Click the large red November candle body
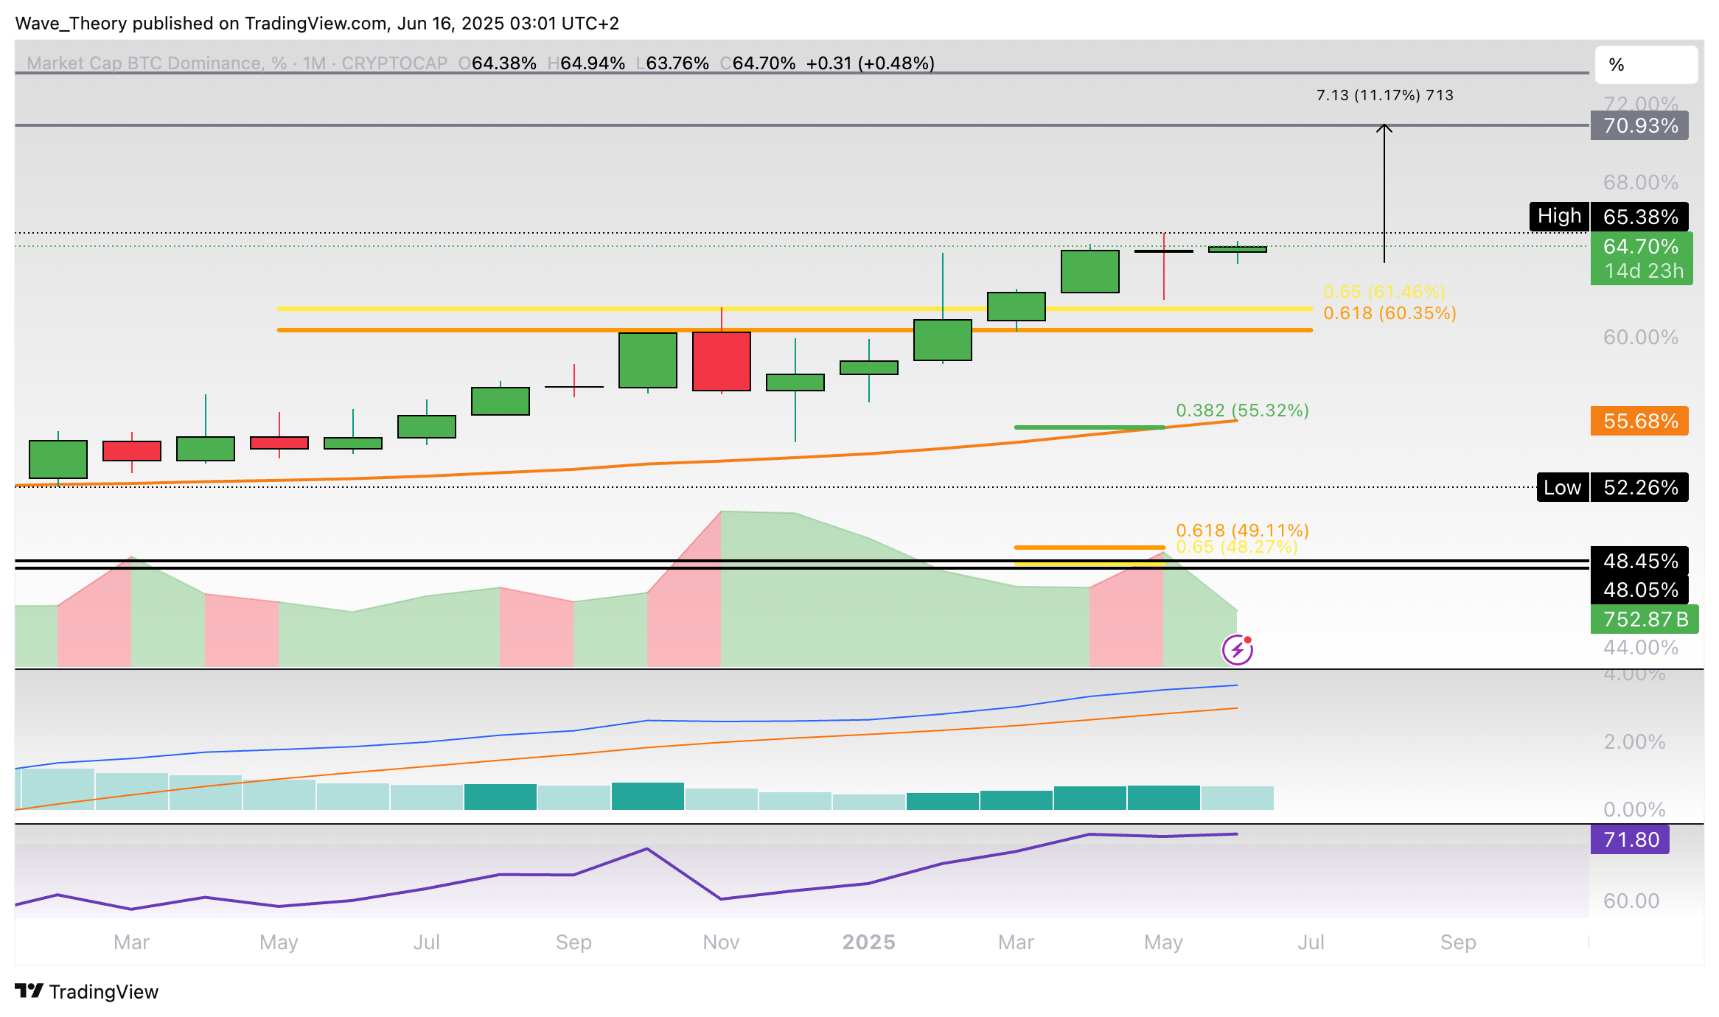1719x1017 pixels. click(721, 361)
